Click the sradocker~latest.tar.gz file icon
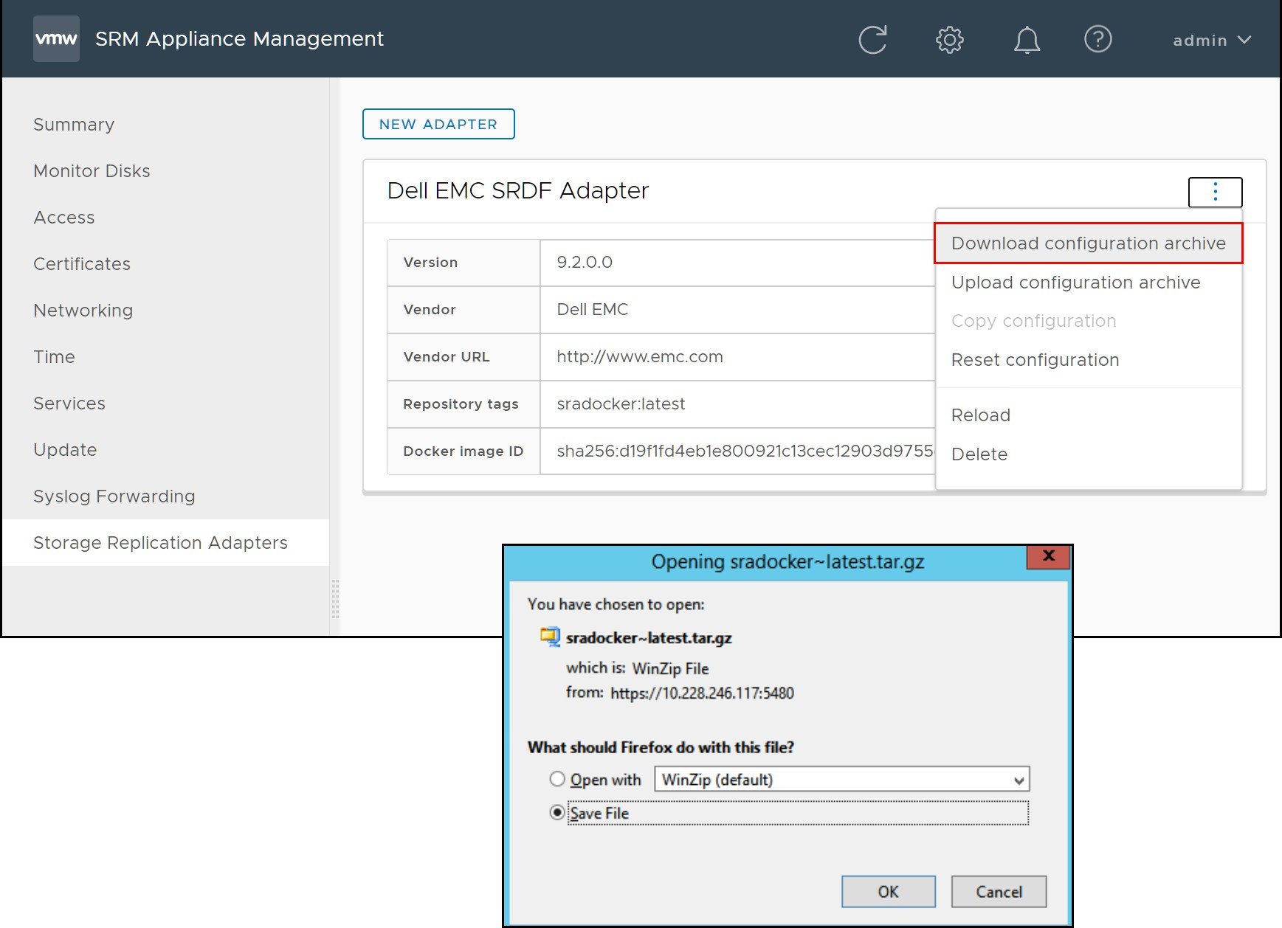 pyautogui.click(x=551, y=637)
